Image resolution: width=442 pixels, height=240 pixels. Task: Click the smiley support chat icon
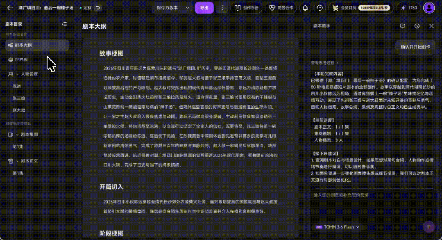pyautogui.click(x=320, y=8)
